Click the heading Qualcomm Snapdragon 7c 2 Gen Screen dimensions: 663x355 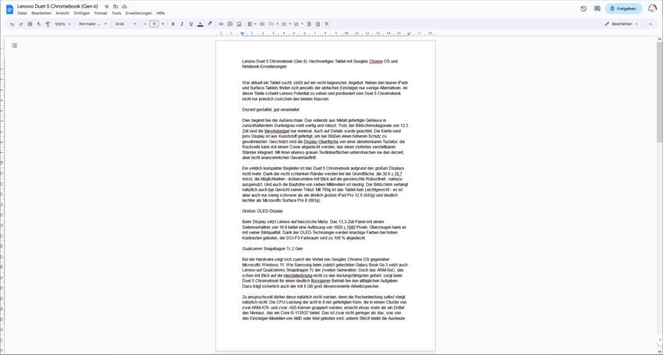(x=272, y=249)
